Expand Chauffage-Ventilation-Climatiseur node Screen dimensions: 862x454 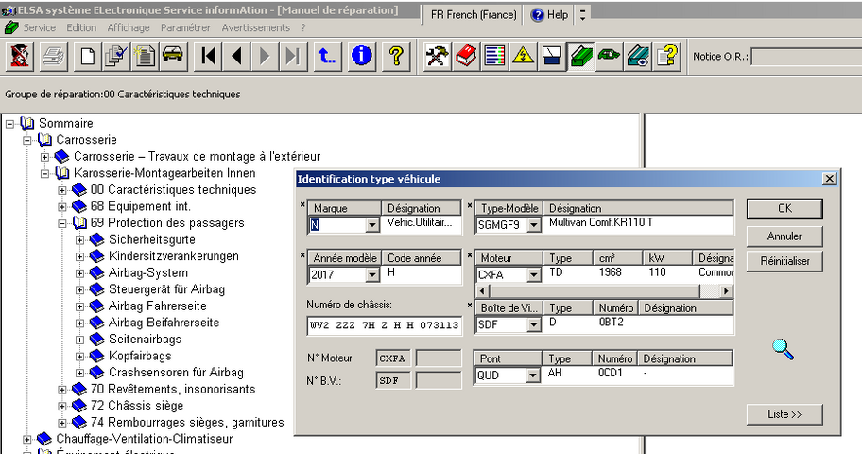(26, 439)
